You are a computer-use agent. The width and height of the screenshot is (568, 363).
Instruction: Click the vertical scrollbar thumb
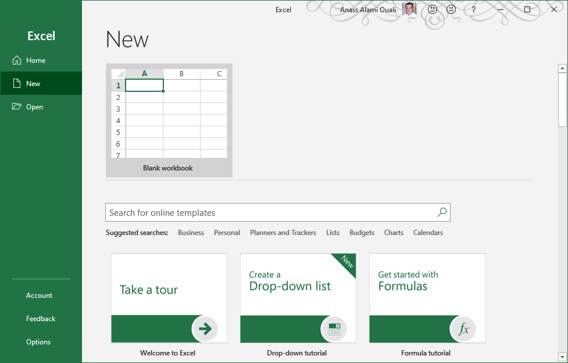(562, 93)
